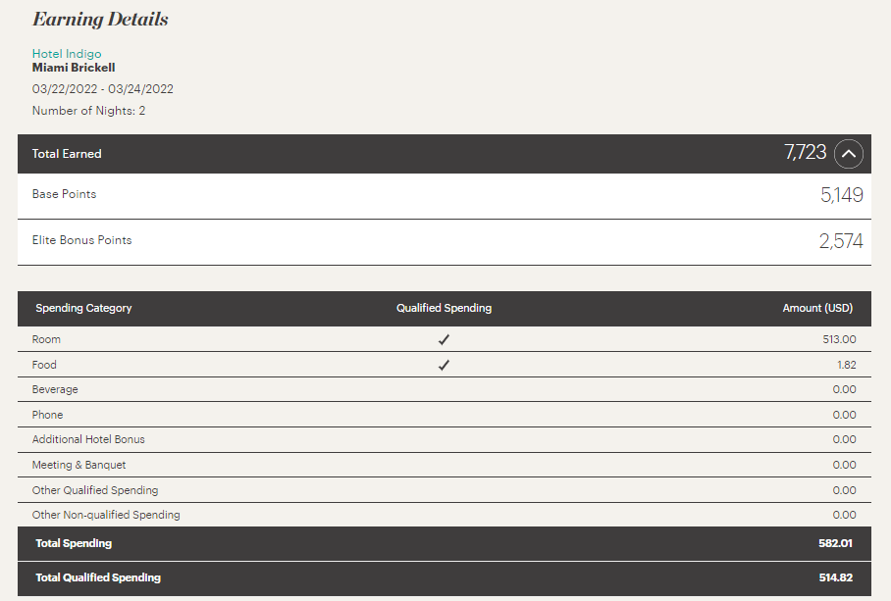Screen dimensions: 891x601
Task: Click the Meeting & Banquet row
Action: [445, 465]
